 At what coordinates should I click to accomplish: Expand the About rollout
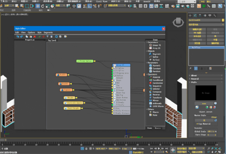point(193,75)
